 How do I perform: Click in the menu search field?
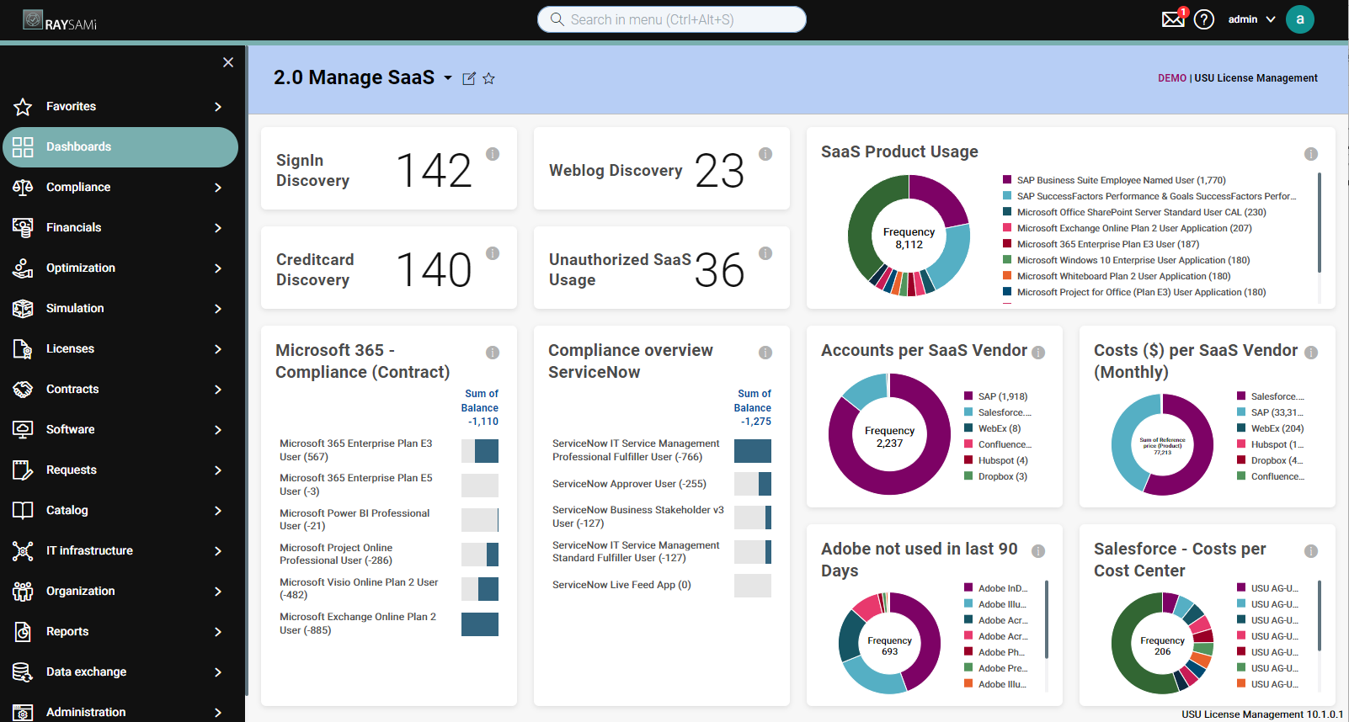coord(672,19)
